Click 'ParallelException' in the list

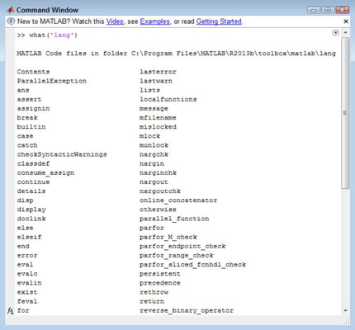(52, 81)
